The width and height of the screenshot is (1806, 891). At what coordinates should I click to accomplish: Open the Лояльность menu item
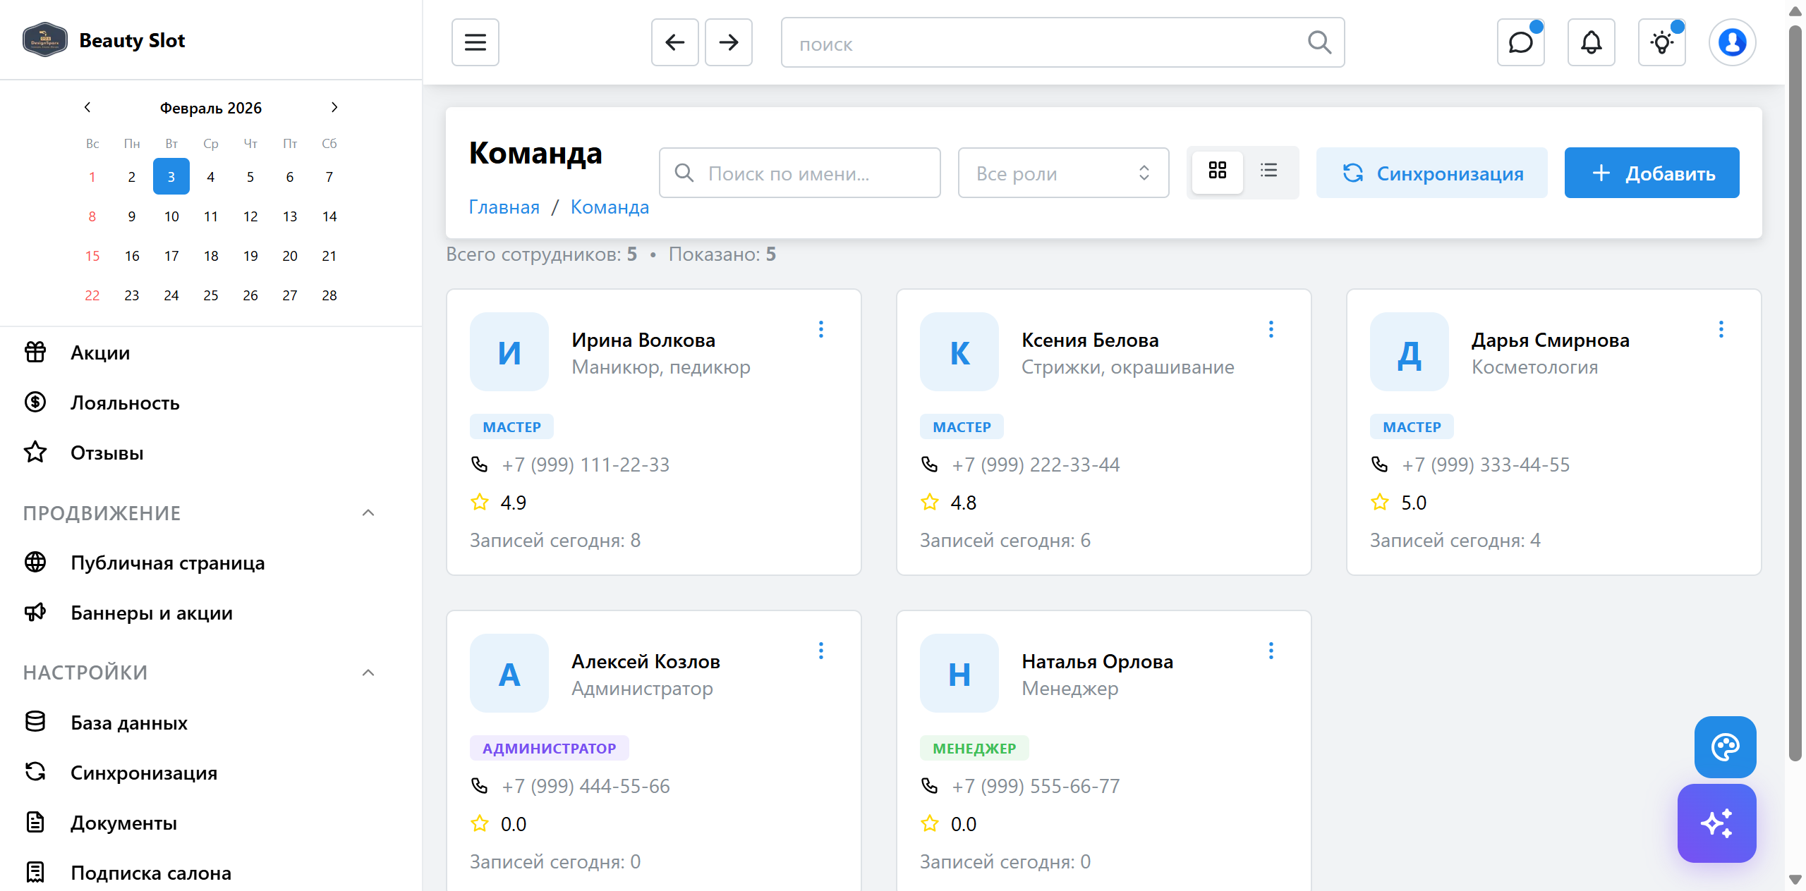point(125,403)
